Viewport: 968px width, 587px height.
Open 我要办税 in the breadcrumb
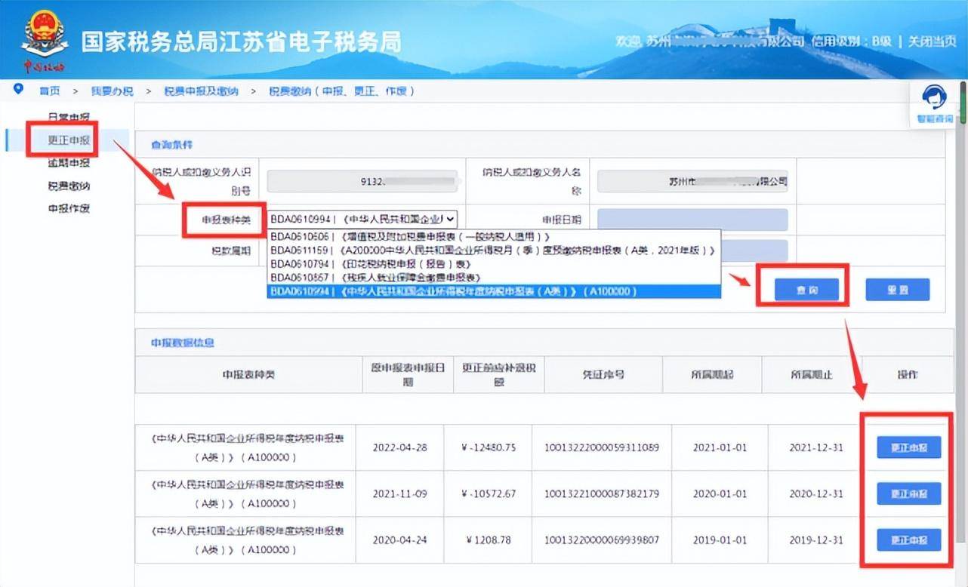point(113,91)
